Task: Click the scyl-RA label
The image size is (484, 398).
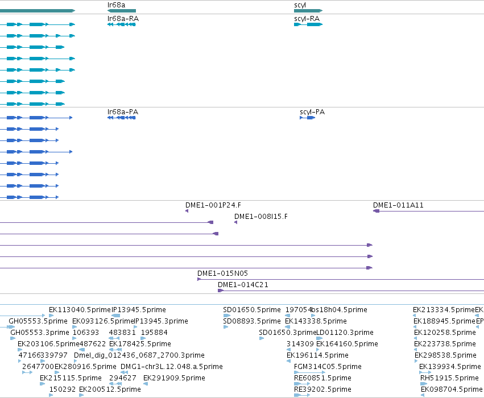Action: [x=307, y=19]
